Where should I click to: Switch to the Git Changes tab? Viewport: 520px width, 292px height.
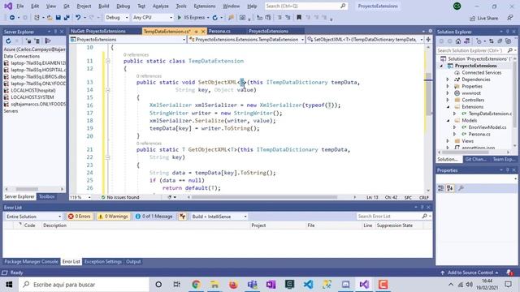(475, 159)
